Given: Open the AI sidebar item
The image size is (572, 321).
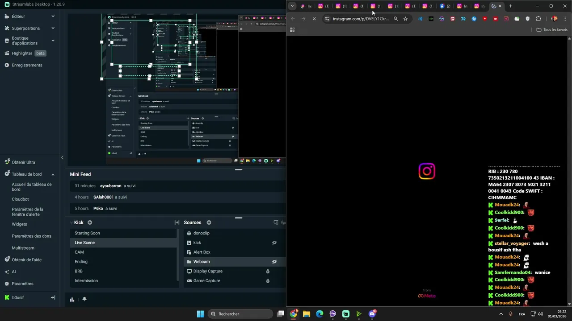Looking at the screenshot, I should click(x=10, y=272).
